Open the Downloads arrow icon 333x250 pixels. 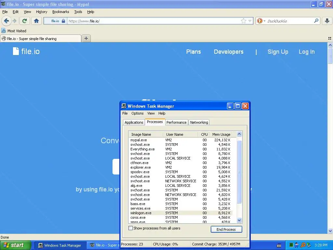point(327,21)
